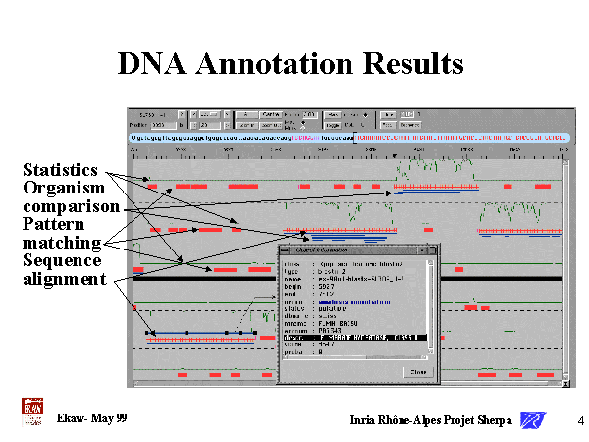Screen dimensions: 589x442
Task: Click the blue Sherpa project logo
Action: (534, 420)
